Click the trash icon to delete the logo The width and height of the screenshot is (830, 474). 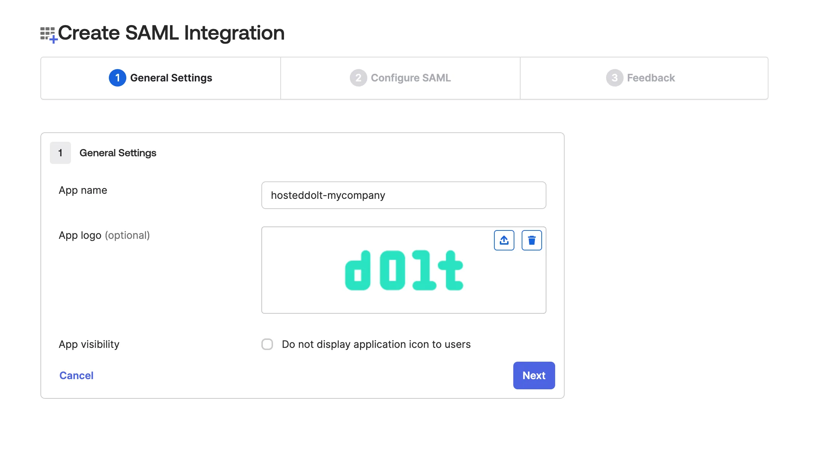coord(531,240)
